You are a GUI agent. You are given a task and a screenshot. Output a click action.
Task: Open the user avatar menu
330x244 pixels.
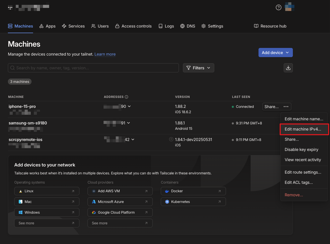click(x=290, y=7)
